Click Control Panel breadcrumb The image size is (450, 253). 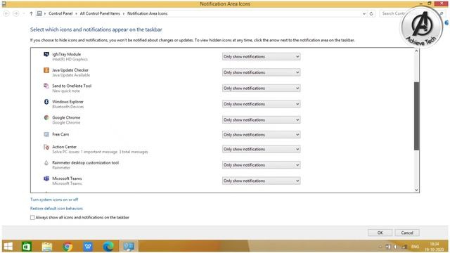60,13
